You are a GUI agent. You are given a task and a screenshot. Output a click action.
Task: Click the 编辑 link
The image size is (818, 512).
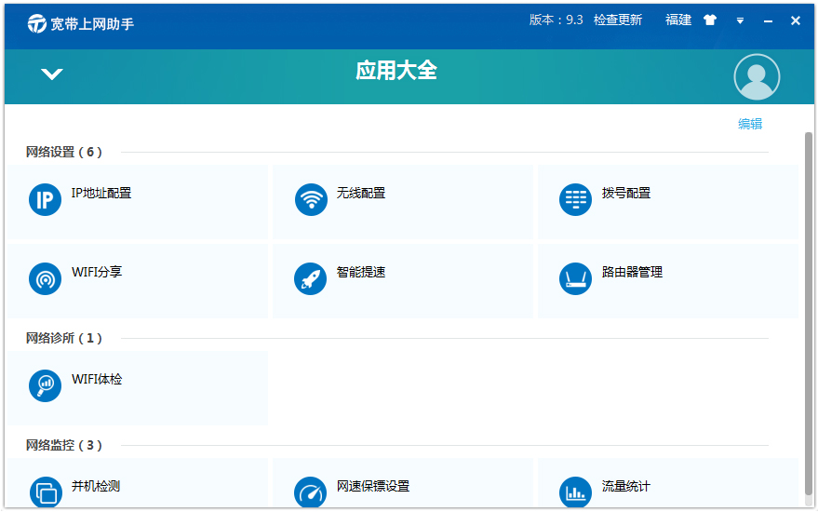point(750,124)
